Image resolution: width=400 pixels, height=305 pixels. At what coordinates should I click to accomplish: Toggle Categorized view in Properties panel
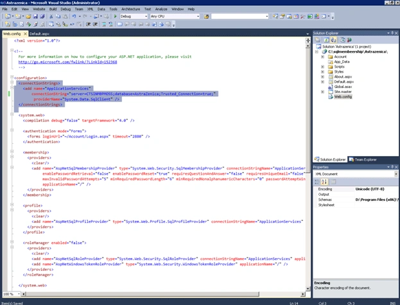(x=317, y=182)
